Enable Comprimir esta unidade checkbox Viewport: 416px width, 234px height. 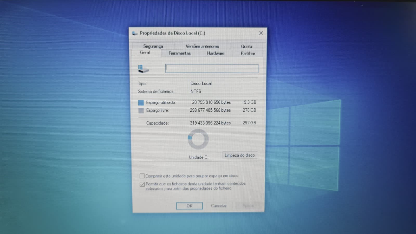coord(142,176)
